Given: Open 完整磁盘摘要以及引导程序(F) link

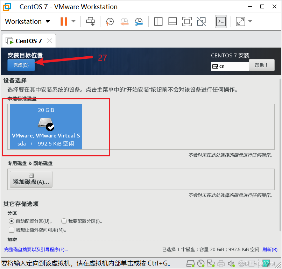Looking at the screenshot, I should click(x=36, y=249).
